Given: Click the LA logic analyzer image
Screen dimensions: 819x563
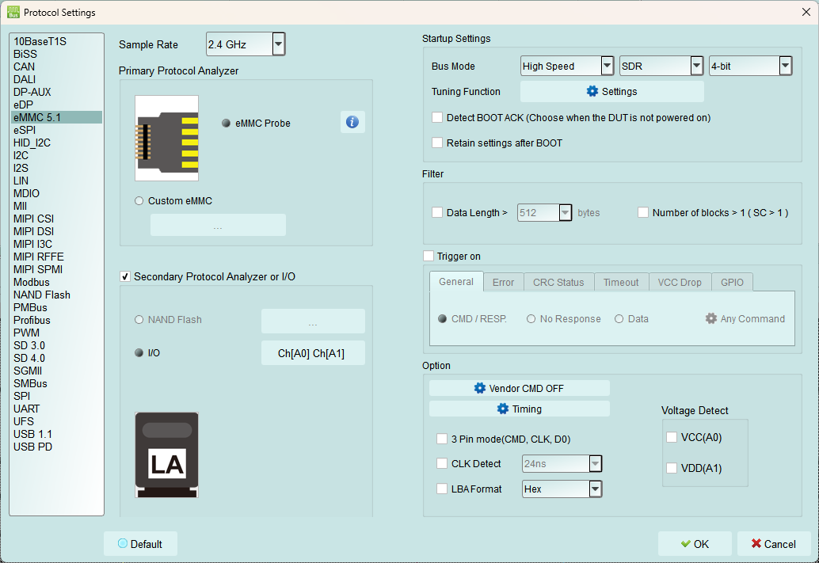Looking at the screenshot, I should pyautogui.click(x=166, y=455).
